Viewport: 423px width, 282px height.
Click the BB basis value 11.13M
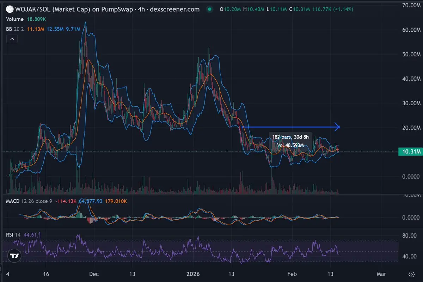tap(36, 30)
